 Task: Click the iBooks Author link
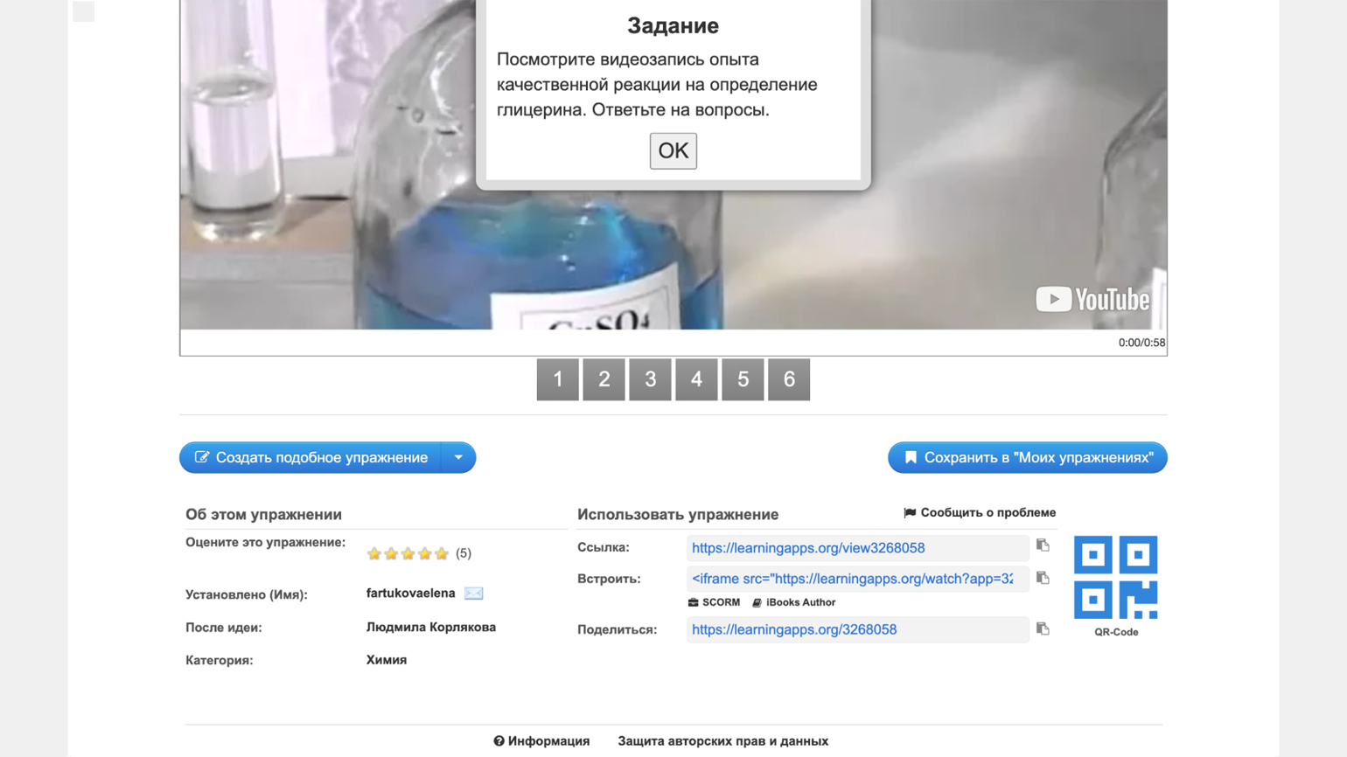(794, 602)
